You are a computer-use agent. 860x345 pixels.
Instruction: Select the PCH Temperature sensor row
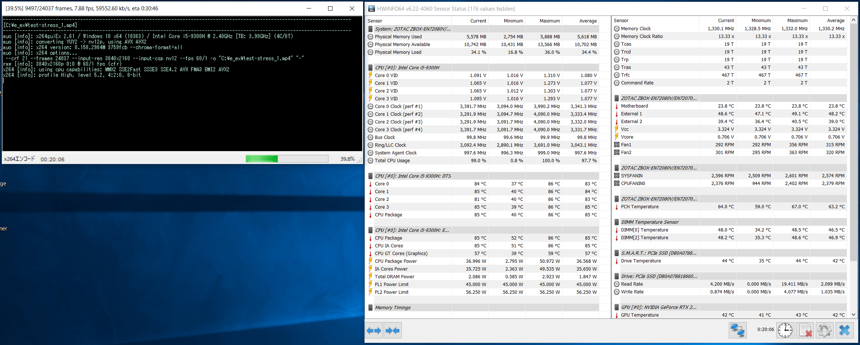[640, 207]
